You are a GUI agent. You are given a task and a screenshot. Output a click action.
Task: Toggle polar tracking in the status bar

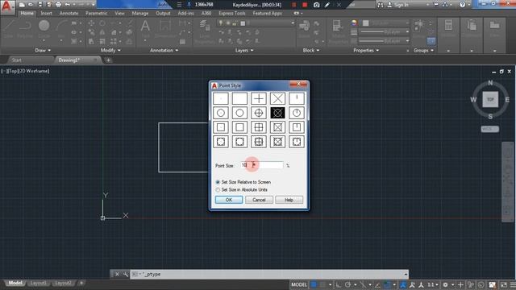(347, 284)
